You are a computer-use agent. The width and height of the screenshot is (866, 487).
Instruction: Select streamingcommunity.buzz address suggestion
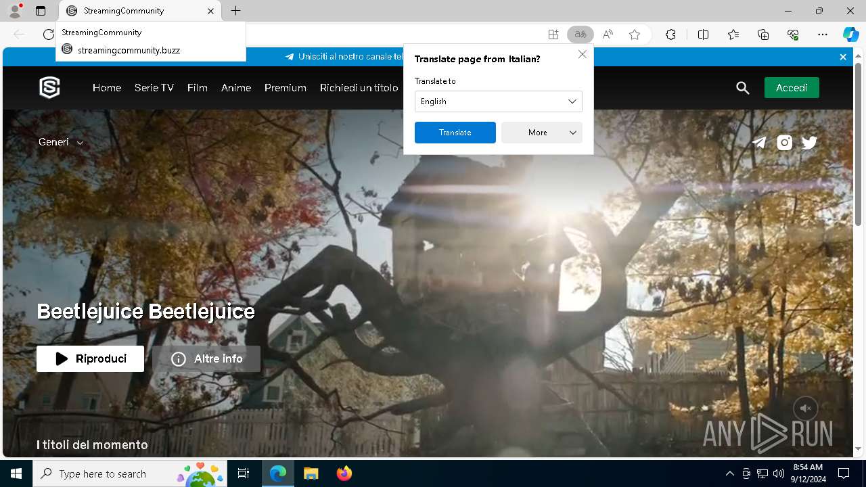[x=150, y=49]
